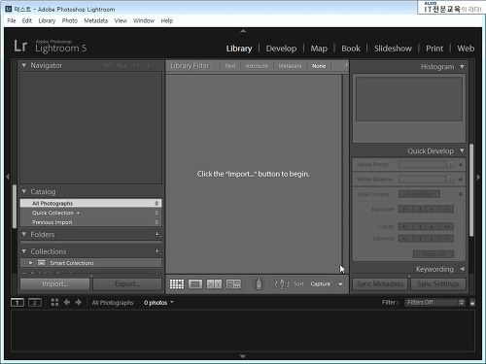Collapse the Catalog panel triangle

point(24,191)
